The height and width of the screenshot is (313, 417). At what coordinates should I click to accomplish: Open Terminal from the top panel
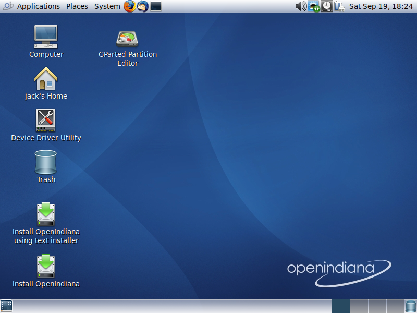(x=156, y=6)
